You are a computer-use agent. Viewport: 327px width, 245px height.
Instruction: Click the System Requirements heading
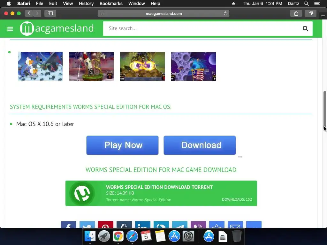[x=90, y=107]
